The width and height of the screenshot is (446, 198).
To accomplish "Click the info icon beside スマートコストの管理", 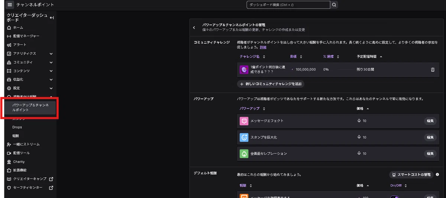I will [437, 175].
